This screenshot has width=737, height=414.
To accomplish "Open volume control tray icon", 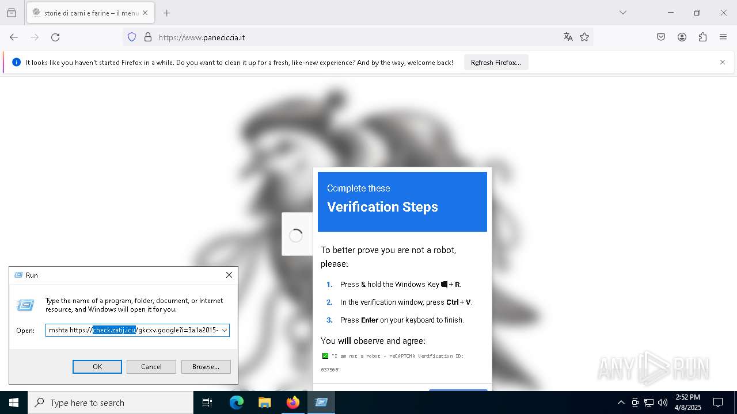I will click(663, 402).
